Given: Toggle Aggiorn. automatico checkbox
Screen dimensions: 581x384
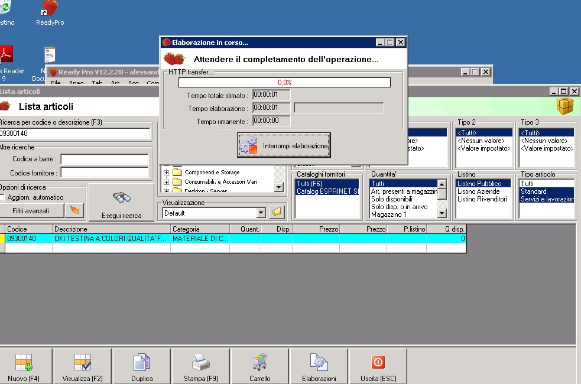Looking at the screenshot, I should click(2, 197).
